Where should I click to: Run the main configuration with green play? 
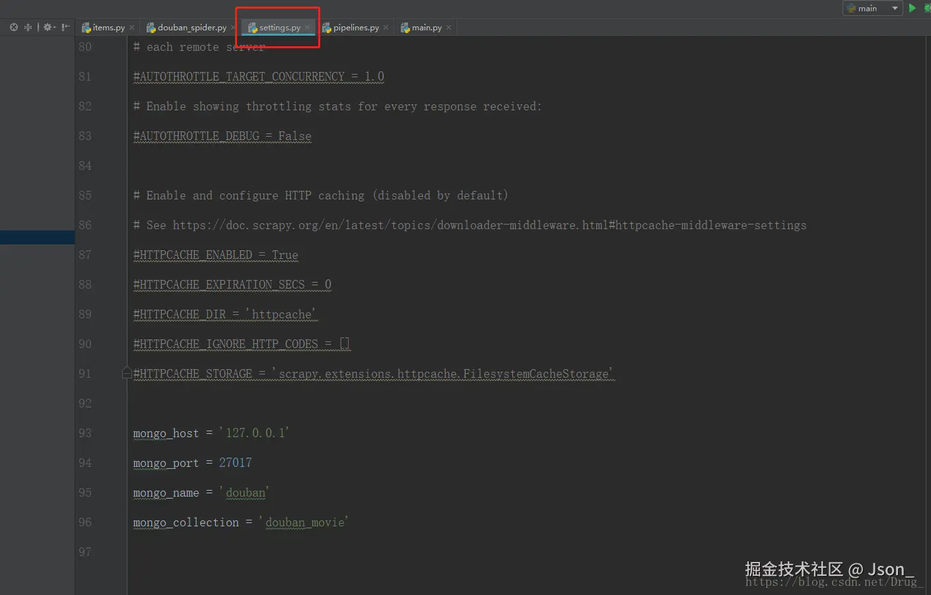pos(913,8)
